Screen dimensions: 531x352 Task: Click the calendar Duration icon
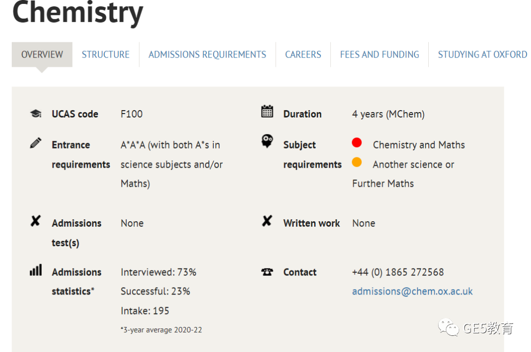click(267, 111)
